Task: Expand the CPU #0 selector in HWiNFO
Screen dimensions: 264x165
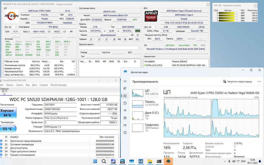Action: click(x=11, y=27)
